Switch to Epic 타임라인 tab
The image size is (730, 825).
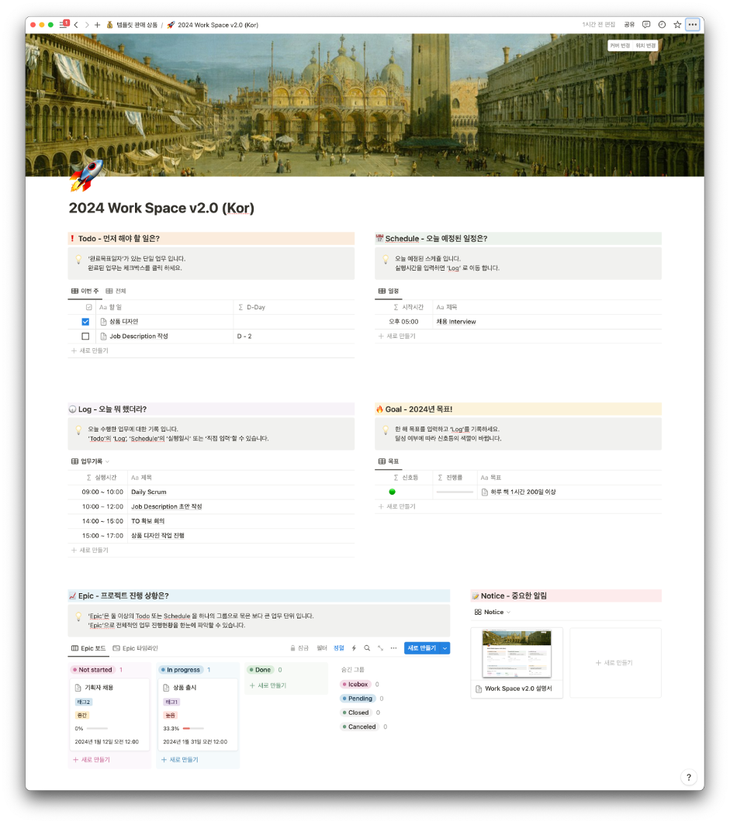(135, 648)
